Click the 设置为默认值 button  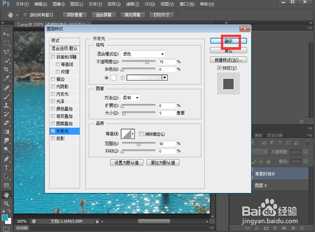(127, 162)
